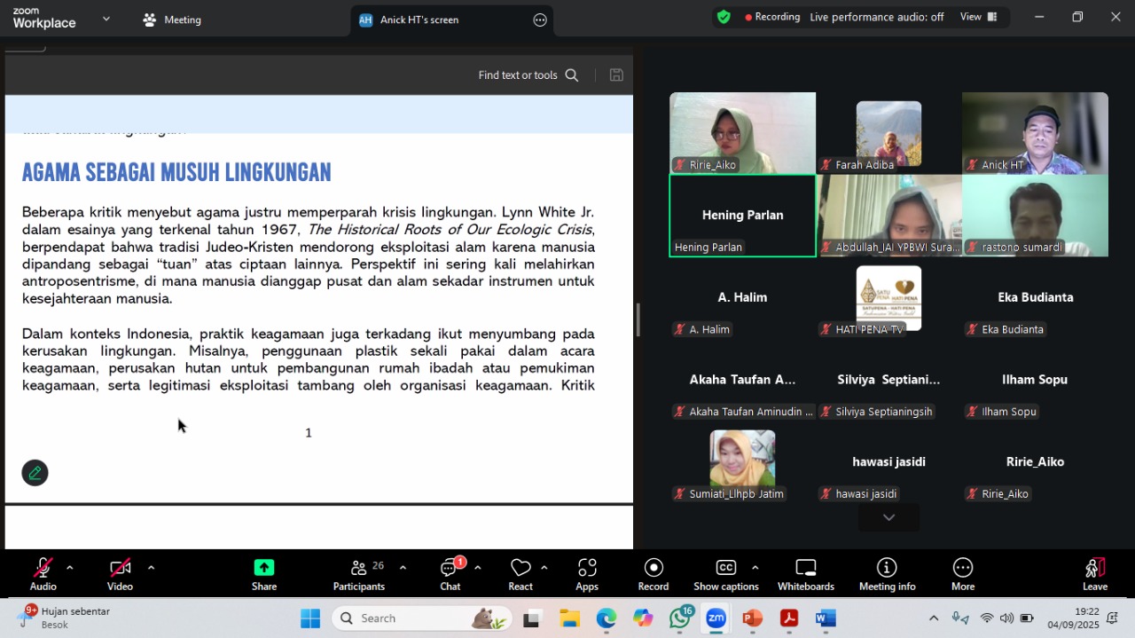Open the Chat panel
This screenshot has height=638, width=1135.
point(450,574)
